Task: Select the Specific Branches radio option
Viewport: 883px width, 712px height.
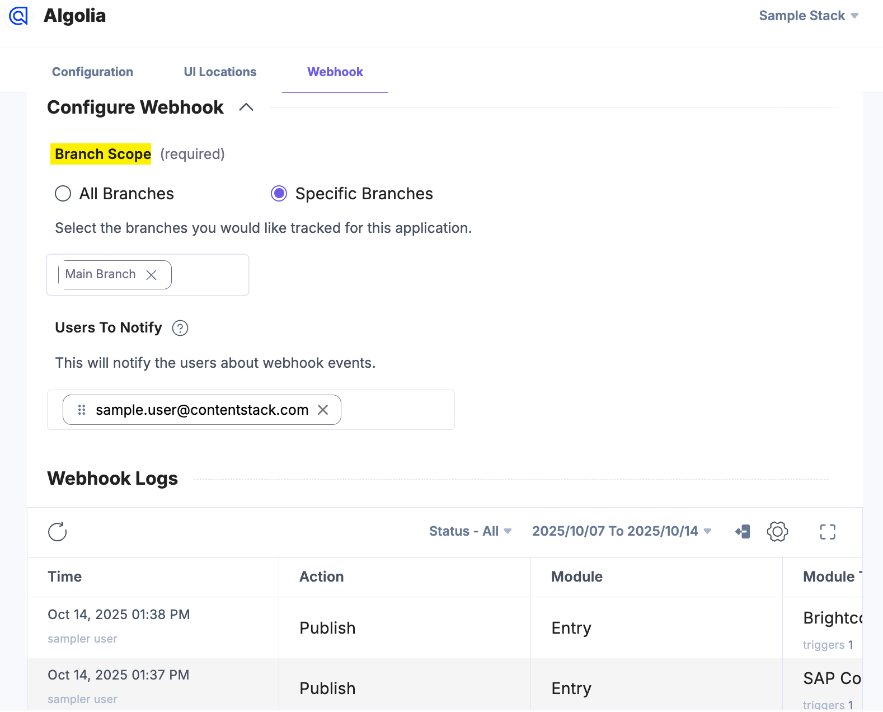Action: 279,194
